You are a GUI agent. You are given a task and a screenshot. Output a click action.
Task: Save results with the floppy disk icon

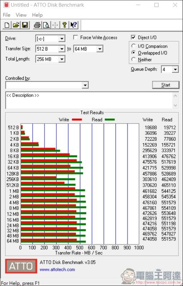(x=25, y=25)
